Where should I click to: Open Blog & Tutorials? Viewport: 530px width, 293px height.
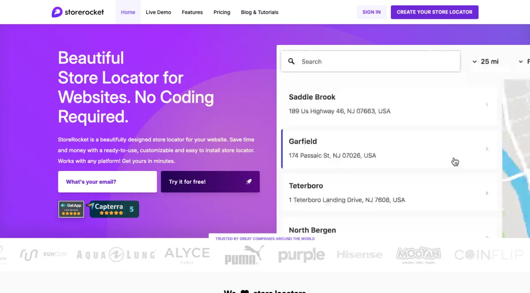260,12
